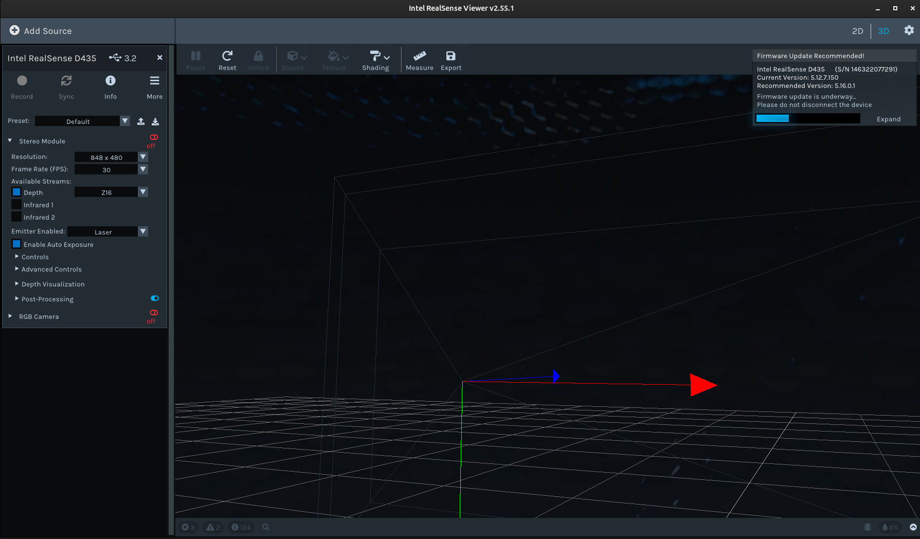Expand Post-Processing settings
This screenshot has height=539, width=920.
[x=17, y=298]
